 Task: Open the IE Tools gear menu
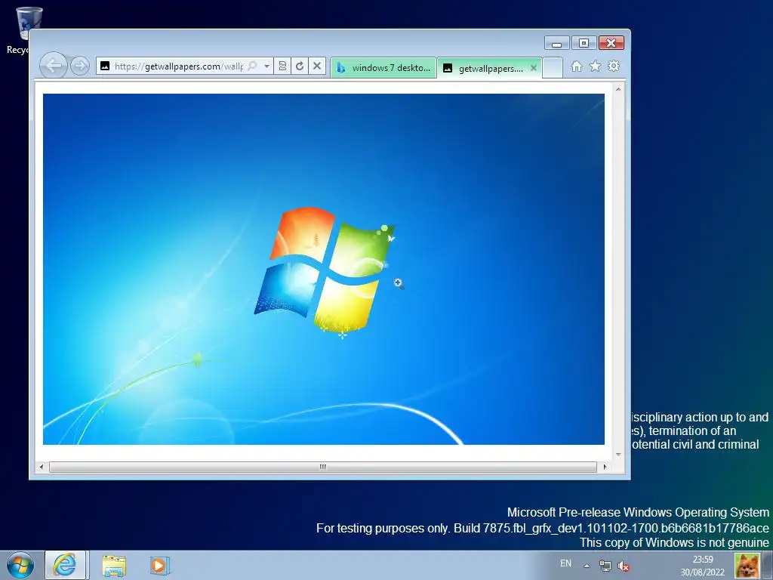click(x=614, y=66)
